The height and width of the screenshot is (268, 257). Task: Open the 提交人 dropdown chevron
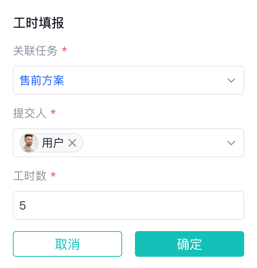231,143
